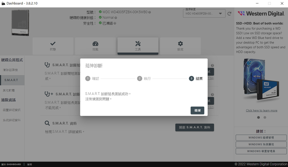Open the 效能 gauge tab
The width and height of the screenshot is (288, 167).
tap(95, 46)
